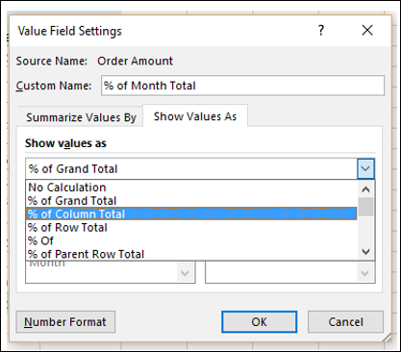Switch to Summarize Values By tab
Screen dimensions: 401x352
point(81,117)
